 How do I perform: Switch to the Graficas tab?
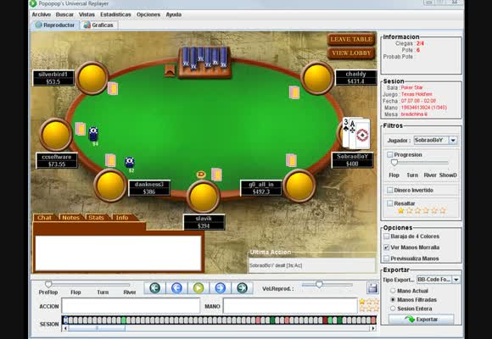pos(98,25)
